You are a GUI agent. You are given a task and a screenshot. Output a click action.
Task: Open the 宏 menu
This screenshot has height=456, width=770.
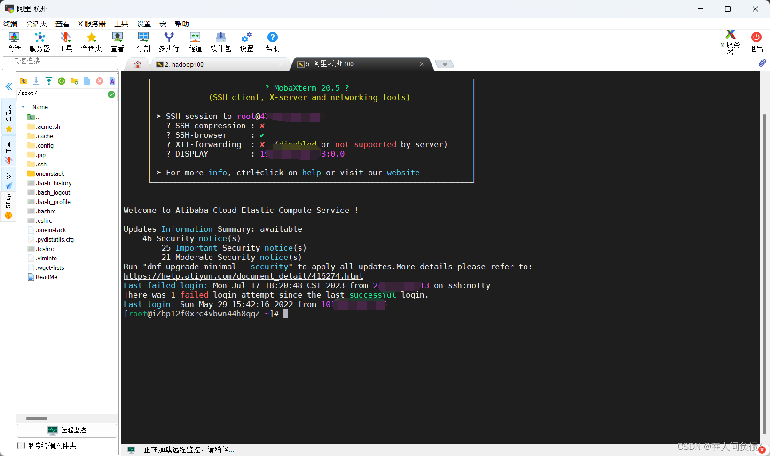[163, 24]
